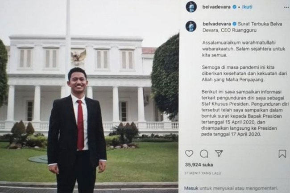Viewport: 290px width, 193px height.
Task: Share the post using the paper plane icon
Action: [x=219, y=153]
